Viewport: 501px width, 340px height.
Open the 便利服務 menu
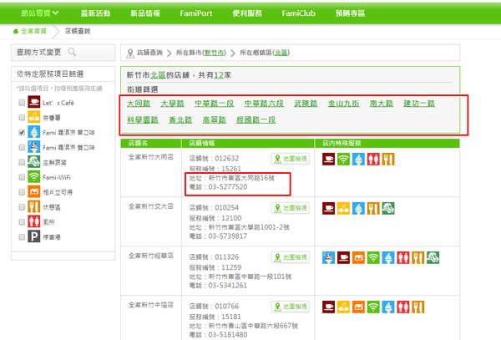pos(247,13)
